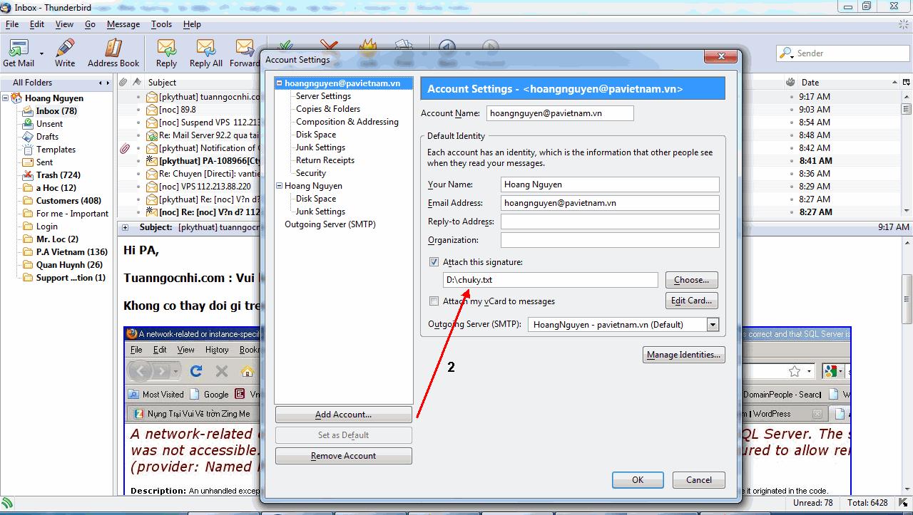Toggle the Attach this signature checkbox

434,262
